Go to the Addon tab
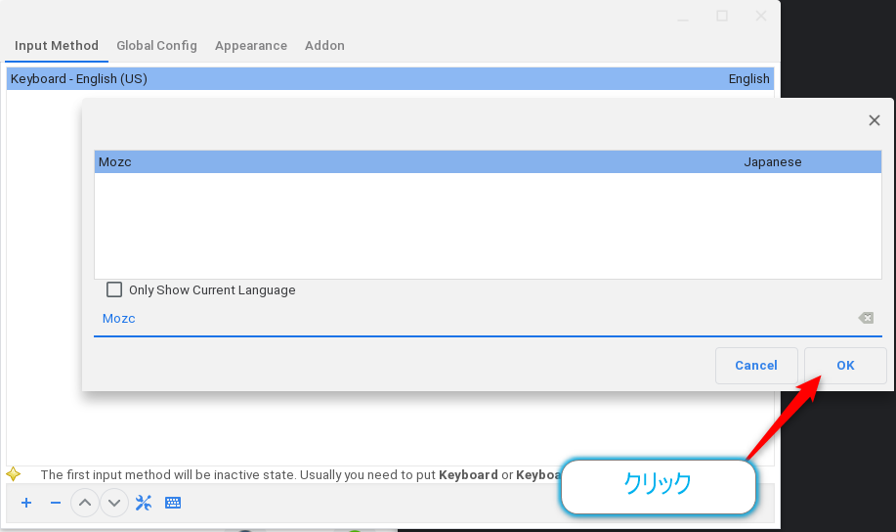The image size is (896, 532). pyautogui.click(x=324, y=45)
